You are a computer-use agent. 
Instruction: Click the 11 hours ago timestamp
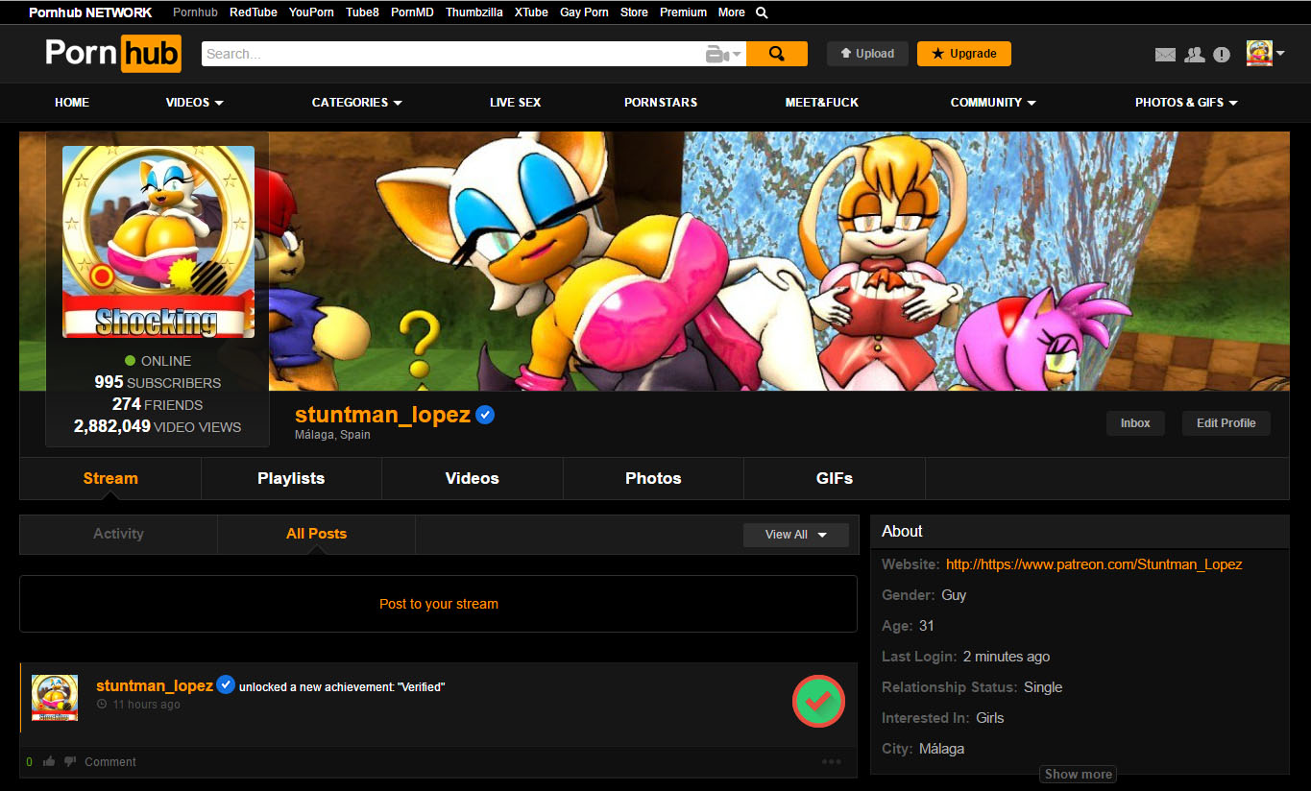[x=146, y=705]
